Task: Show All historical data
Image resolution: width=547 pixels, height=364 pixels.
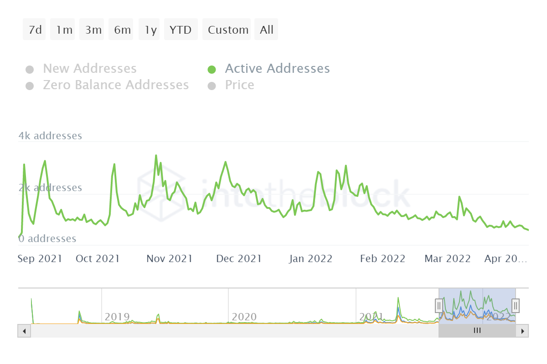Action: [x=267, y=30]
